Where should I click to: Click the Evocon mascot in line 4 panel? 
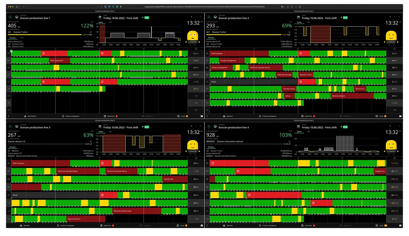(391, 147)
